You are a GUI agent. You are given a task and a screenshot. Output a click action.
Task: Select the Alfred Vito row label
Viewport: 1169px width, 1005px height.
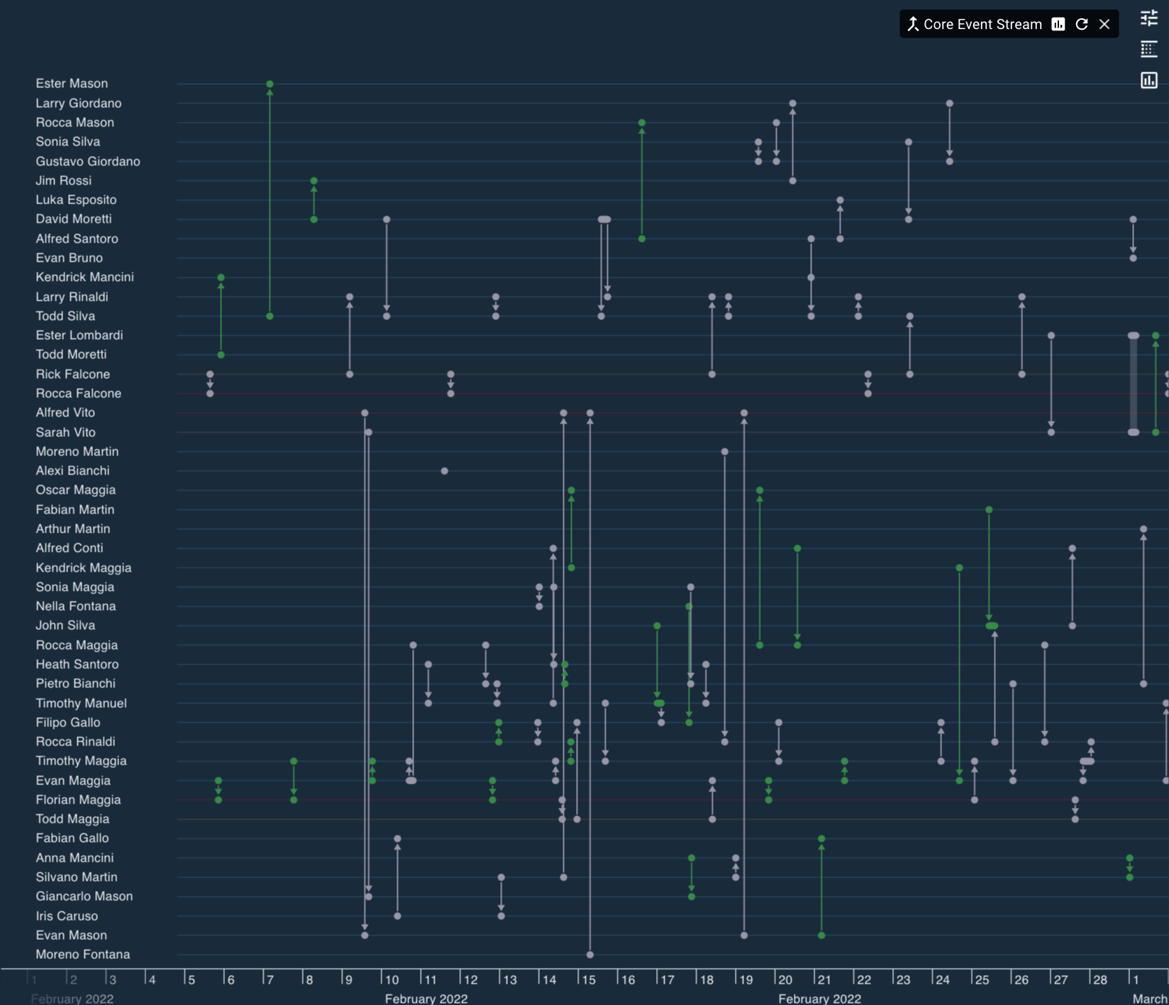(x=65, y=412)
